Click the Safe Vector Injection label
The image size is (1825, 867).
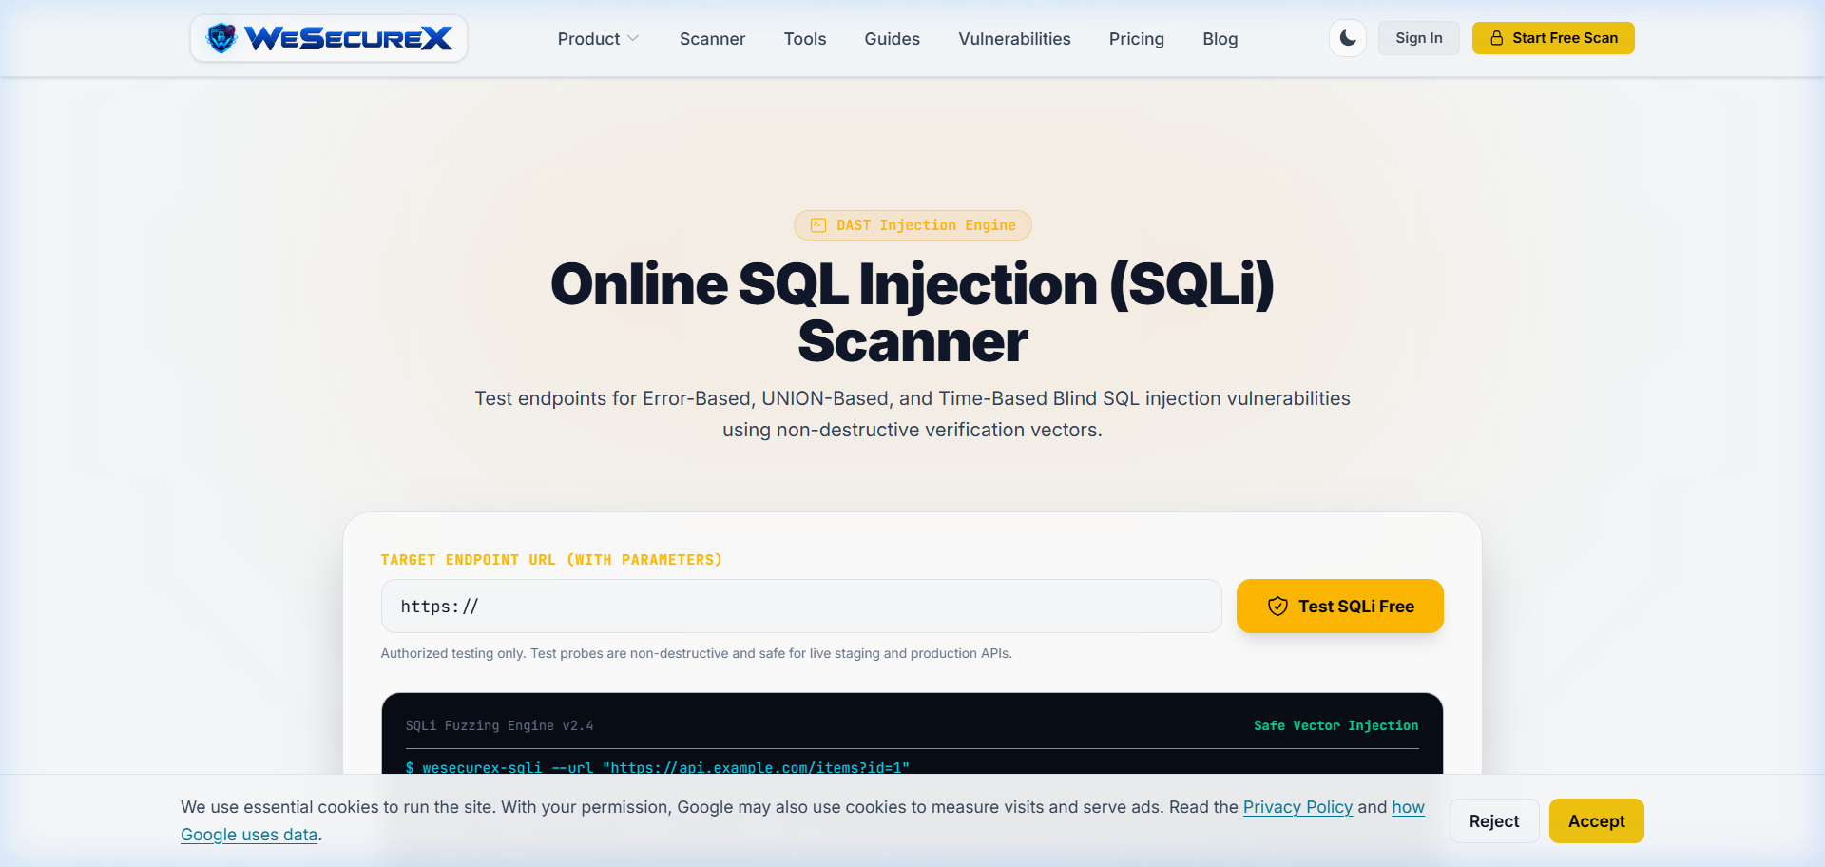coord(1335,725)
